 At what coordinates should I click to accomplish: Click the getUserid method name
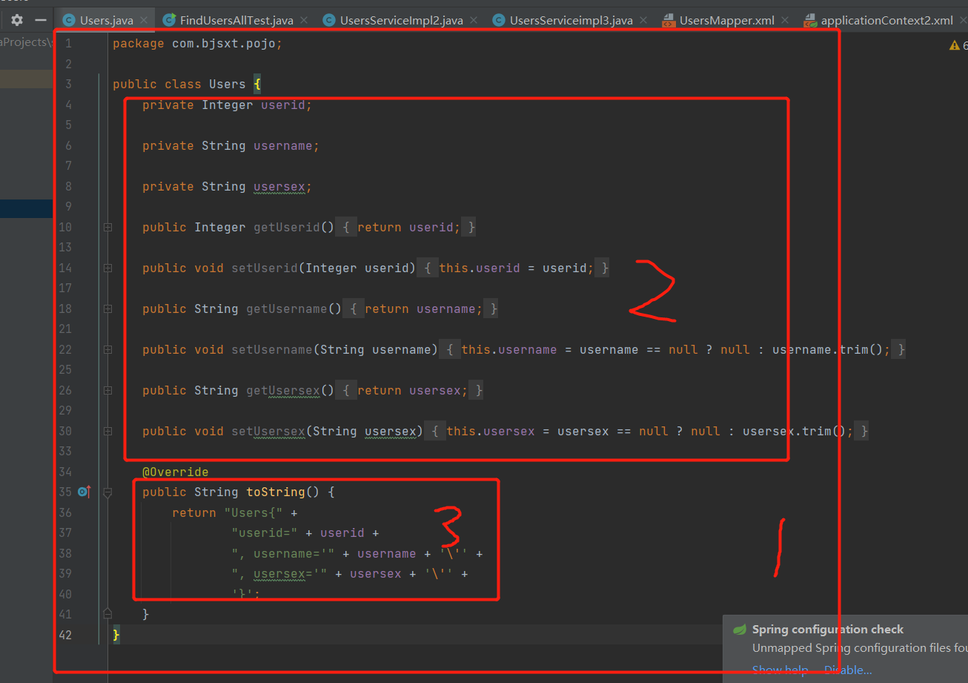(x=287, y=228)
